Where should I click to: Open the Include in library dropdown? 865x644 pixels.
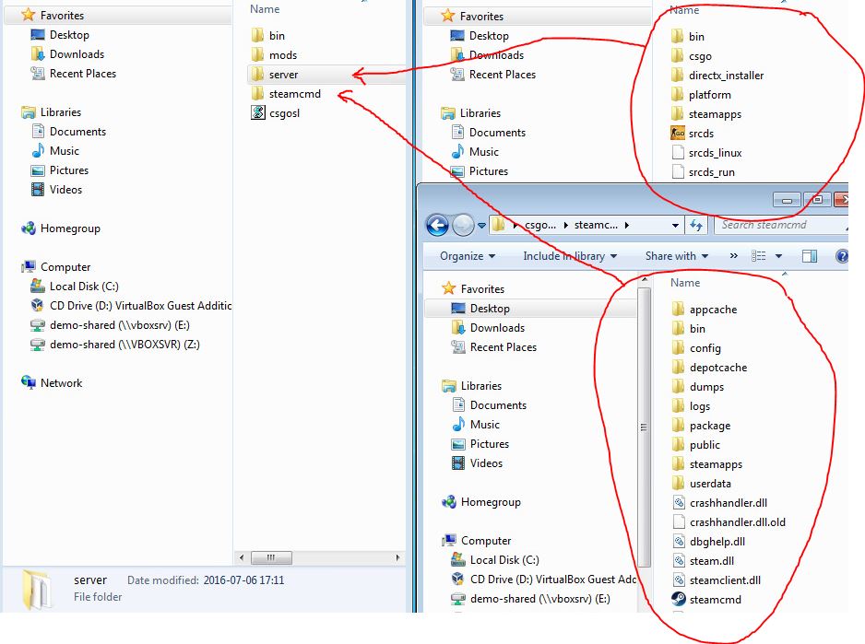[570, 256]
